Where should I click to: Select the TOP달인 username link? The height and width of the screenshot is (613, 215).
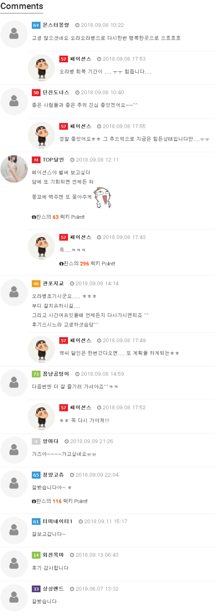pos(53,160)
